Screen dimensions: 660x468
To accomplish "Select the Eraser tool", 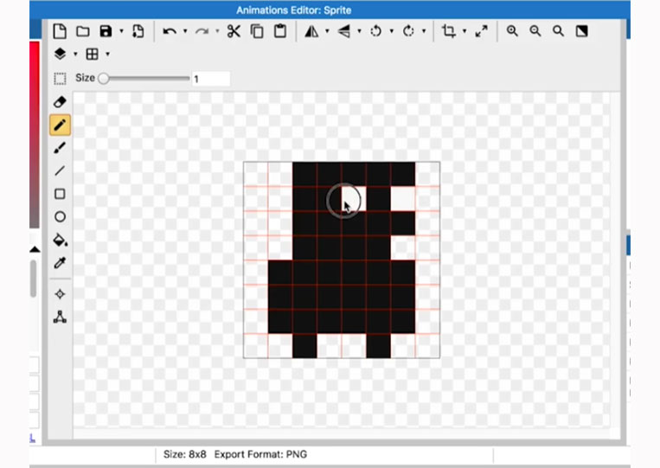I will (x=60, y=102).
